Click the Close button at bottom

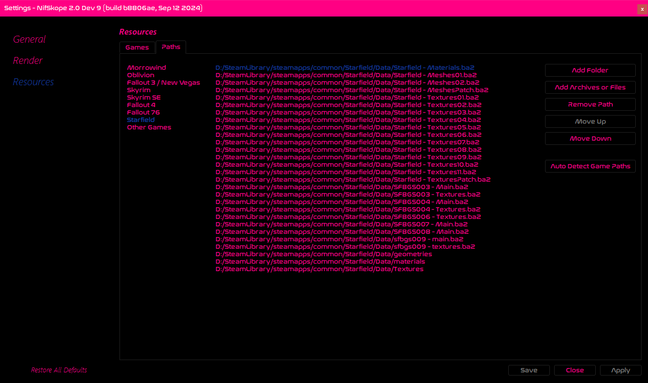pos(574,370)
